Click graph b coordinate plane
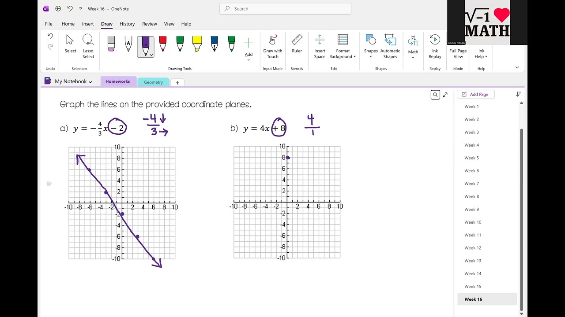This screenshot has width=565, height=317. [287, 202]
